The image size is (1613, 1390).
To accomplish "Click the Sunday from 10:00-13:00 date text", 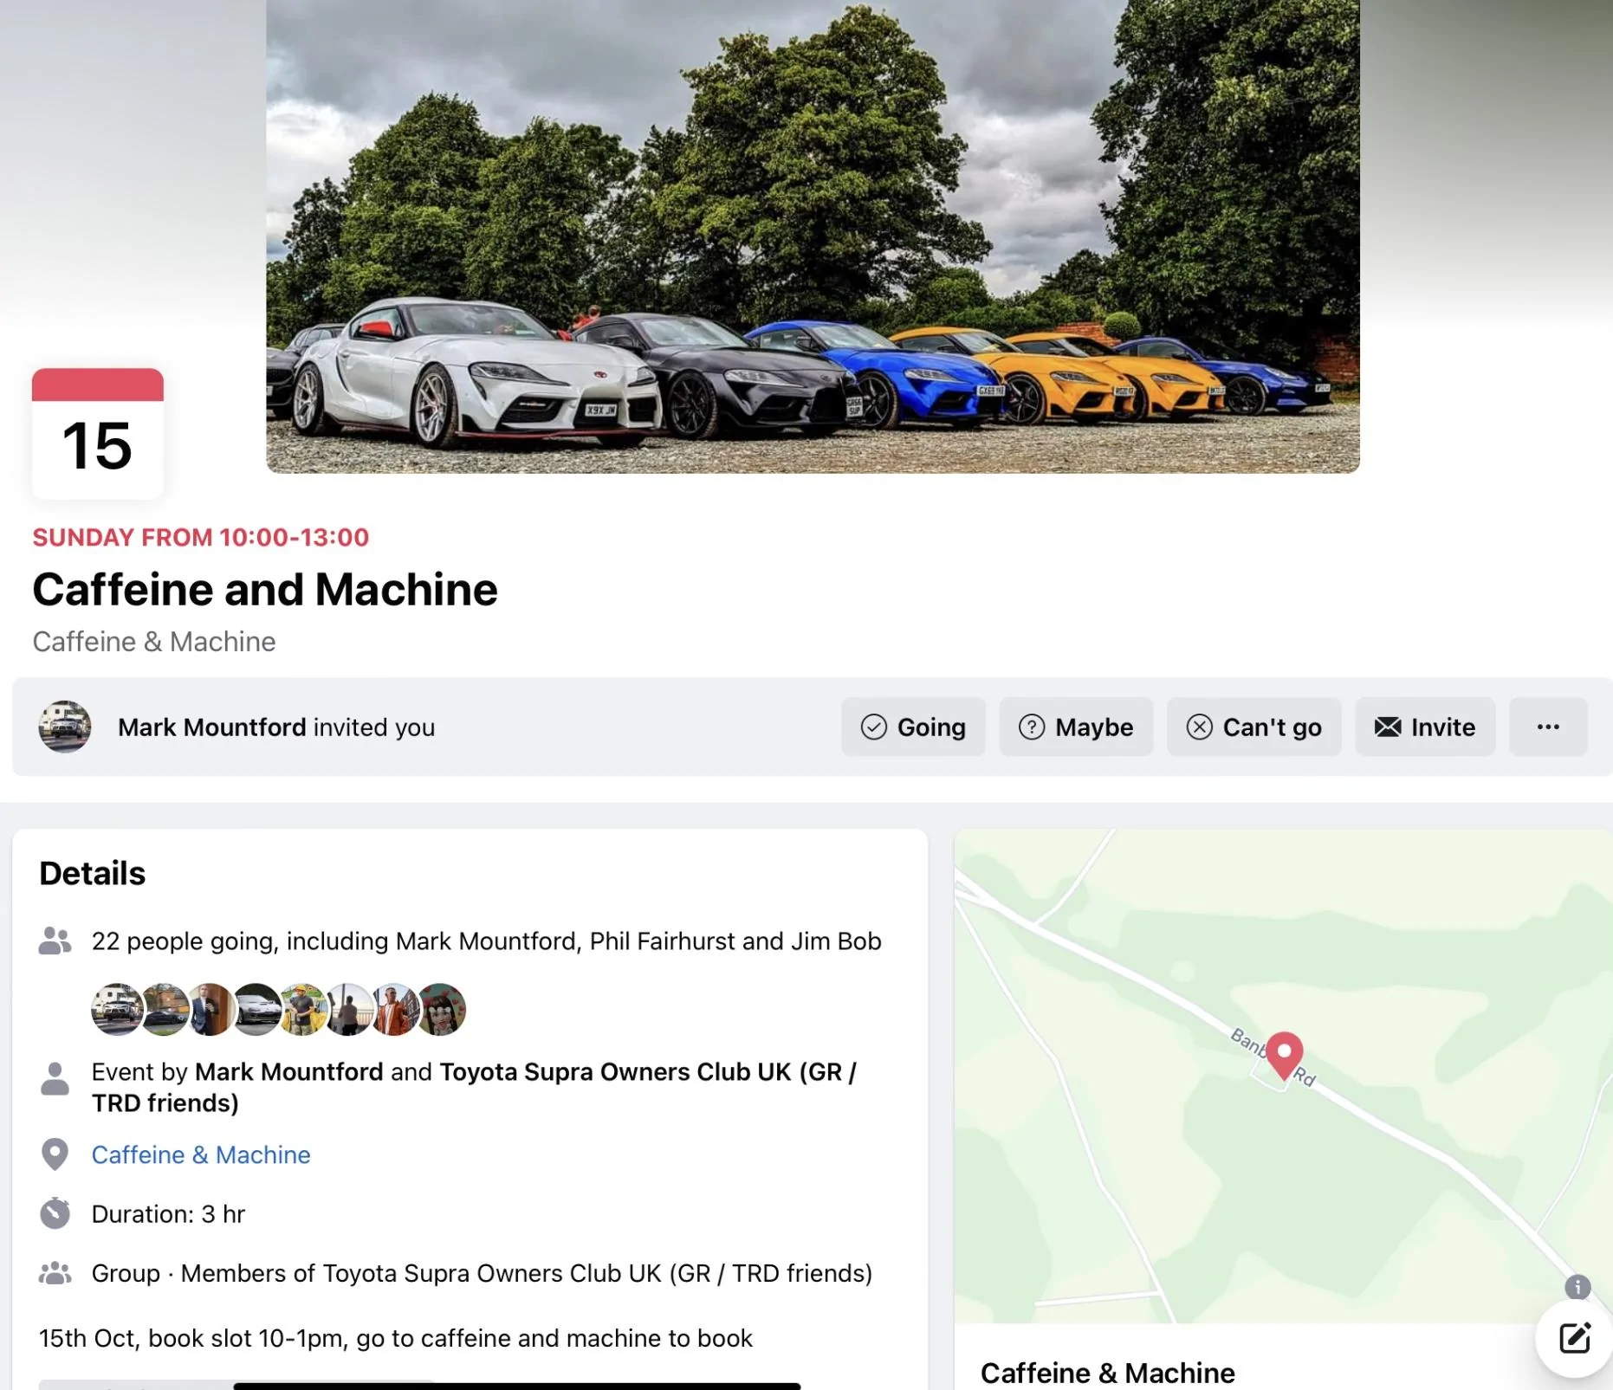I will 201,537.
